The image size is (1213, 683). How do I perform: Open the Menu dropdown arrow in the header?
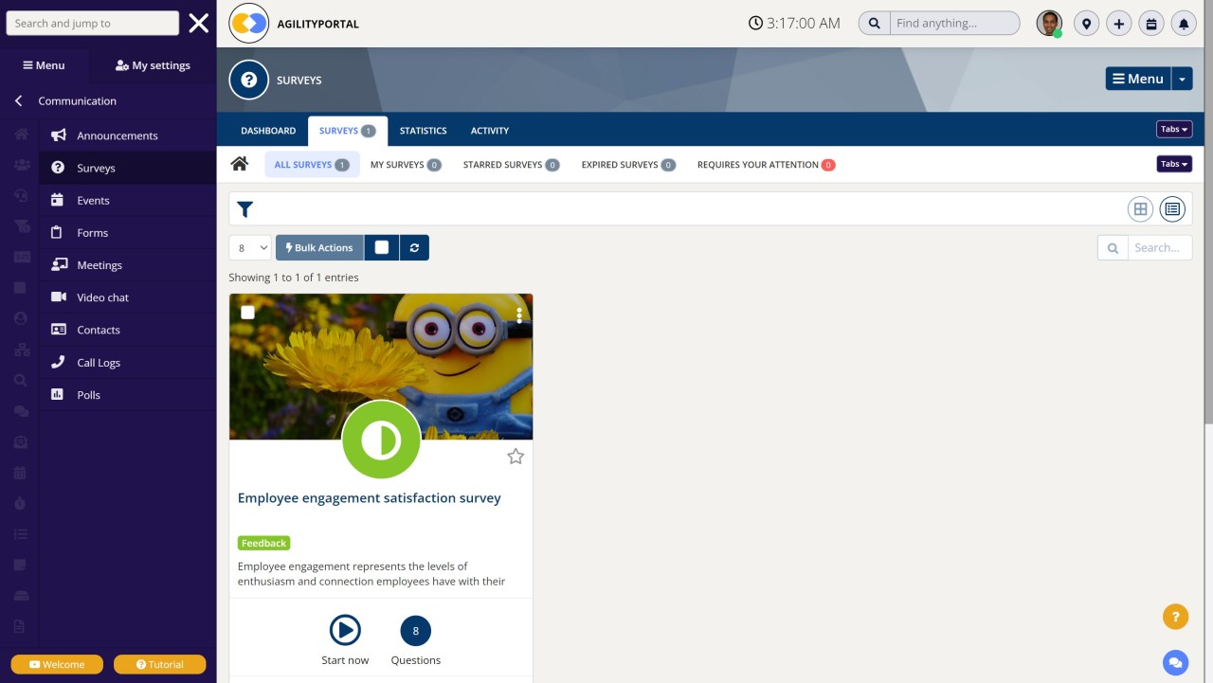(1182, 79)
